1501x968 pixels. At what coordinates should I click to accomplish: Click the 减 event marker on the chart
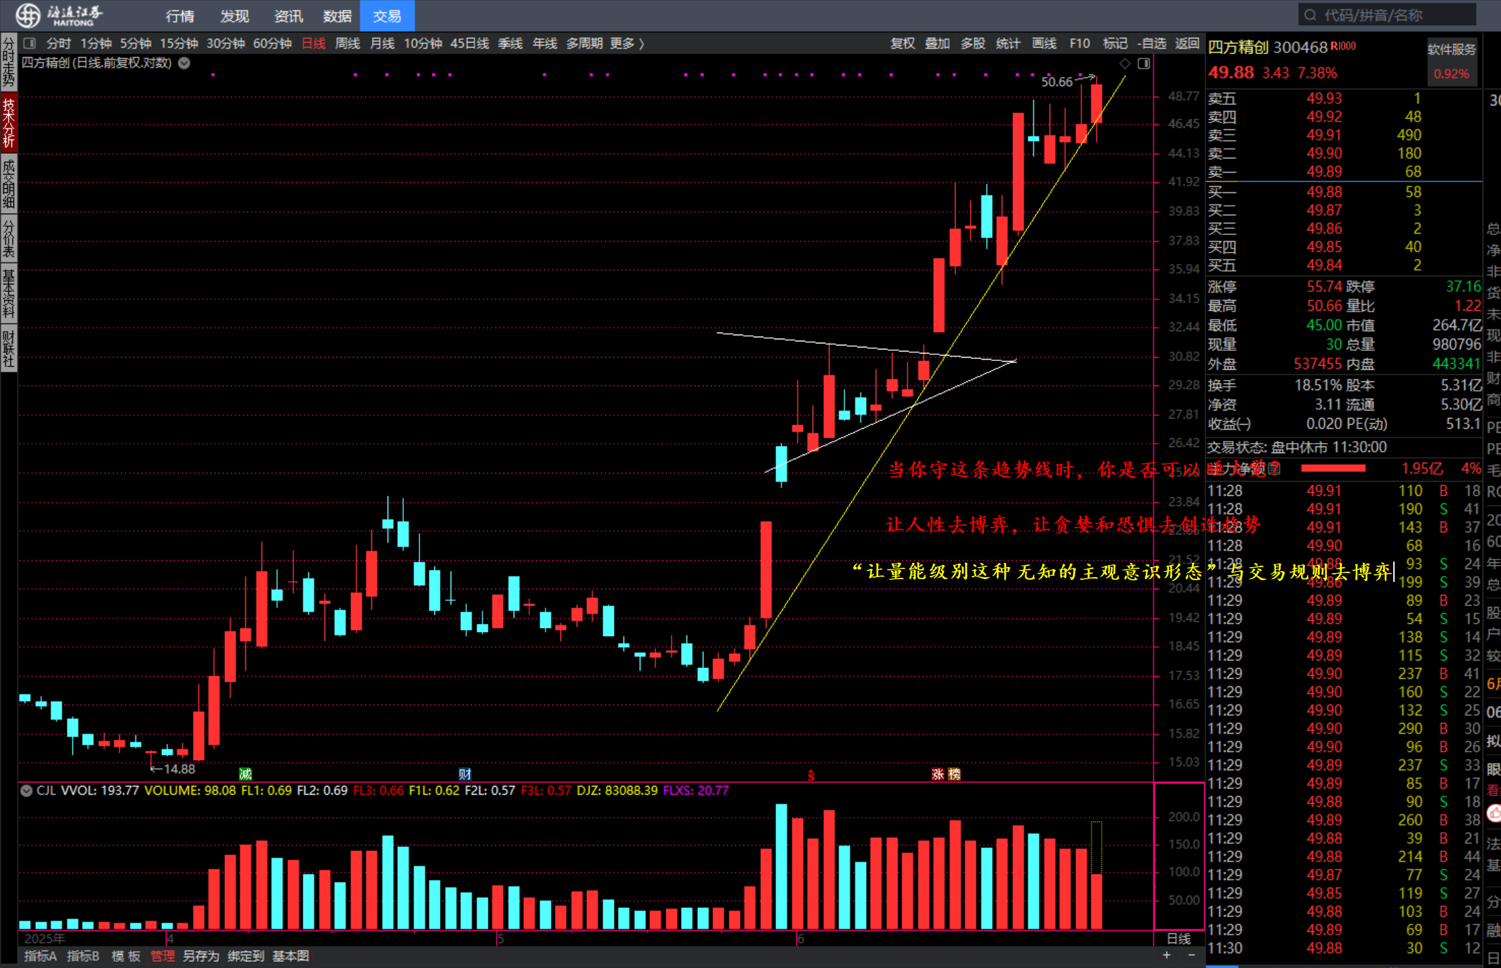point(245,774)
